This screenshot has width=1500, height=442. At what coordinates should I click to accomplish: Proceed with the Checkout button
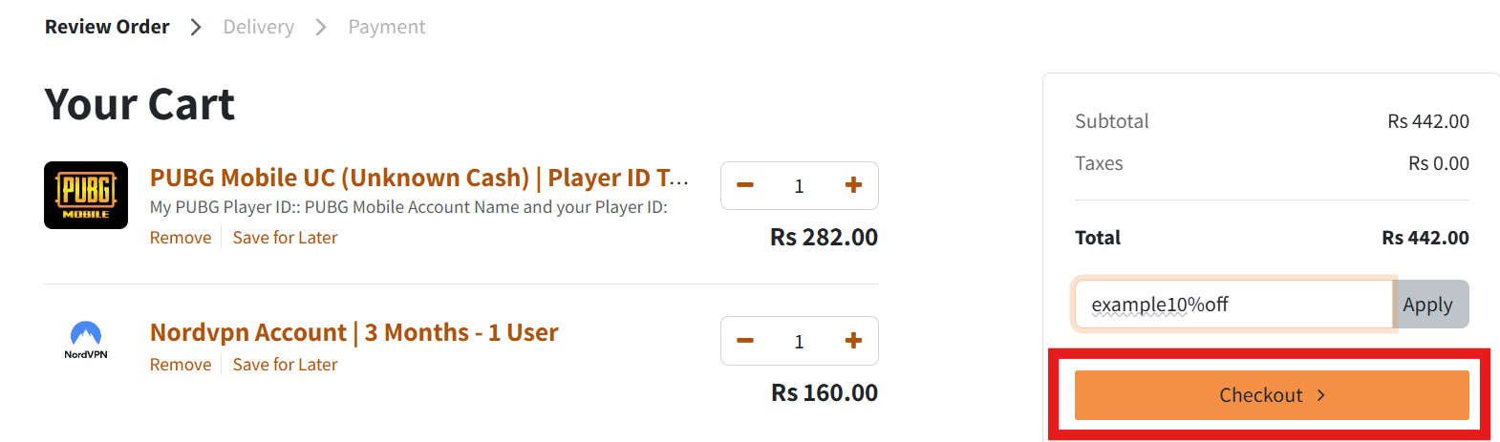(x=1272, y=395)
